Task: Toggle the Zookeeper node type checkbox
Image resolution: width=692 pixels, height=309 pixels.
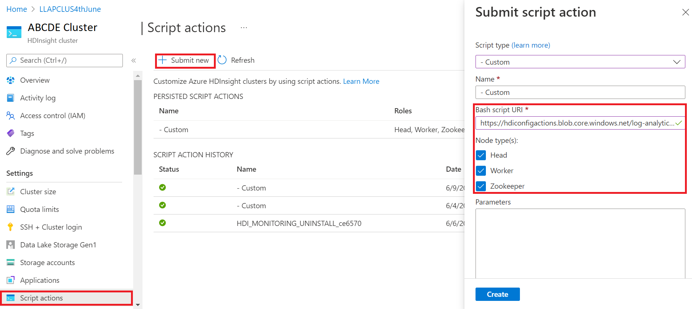Action: click(x=481, y=186)
